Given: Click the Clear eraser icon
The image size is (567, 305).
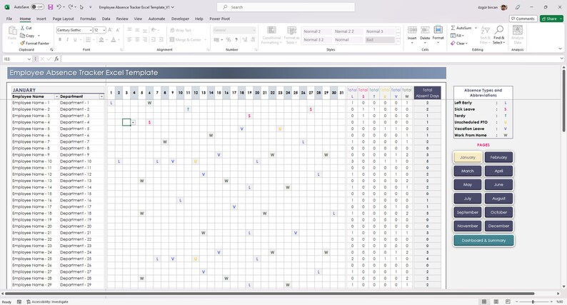Looking at the screenshot, I should (453, 43).
